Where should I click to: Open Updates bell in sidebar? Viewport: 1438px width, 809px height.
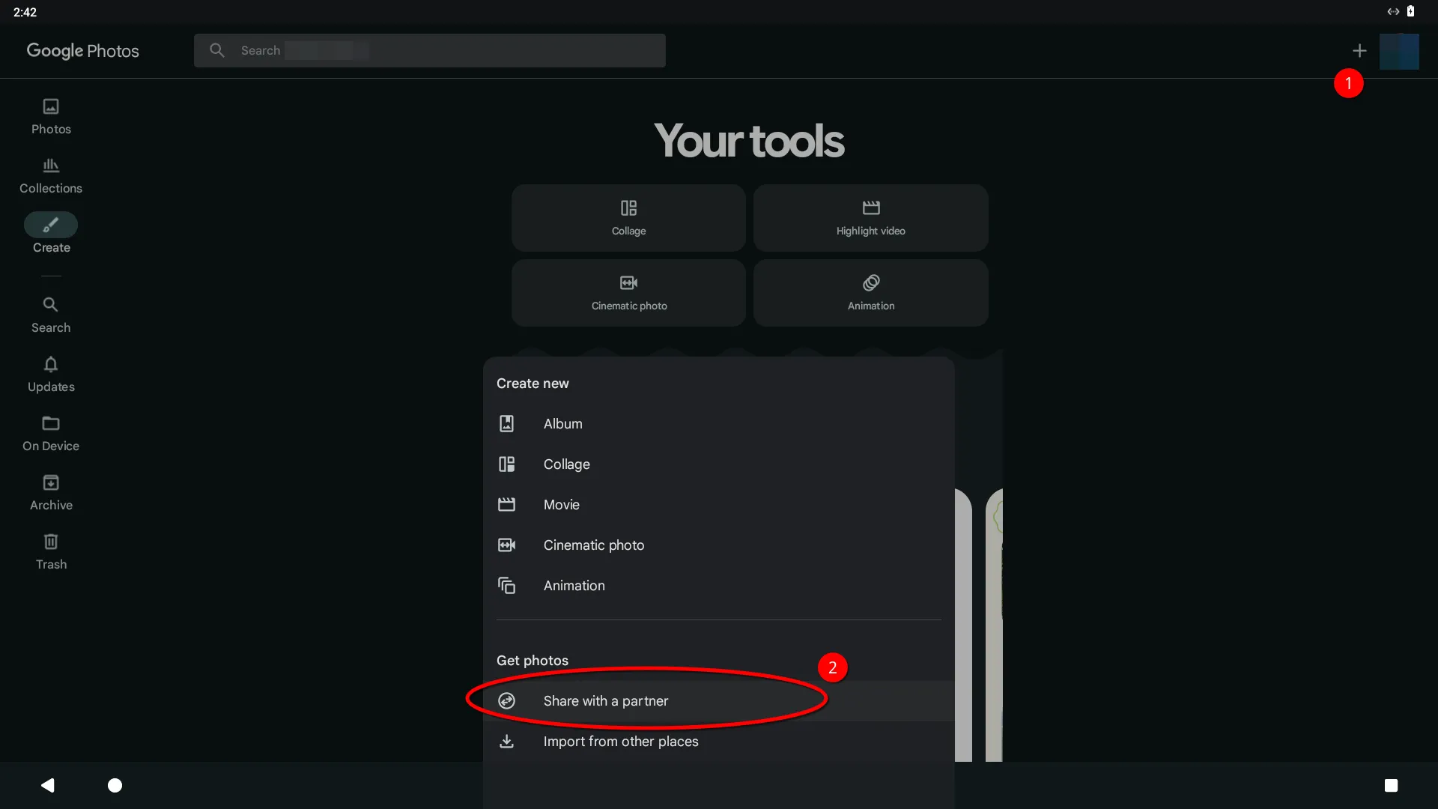click(x=51, y=374)
